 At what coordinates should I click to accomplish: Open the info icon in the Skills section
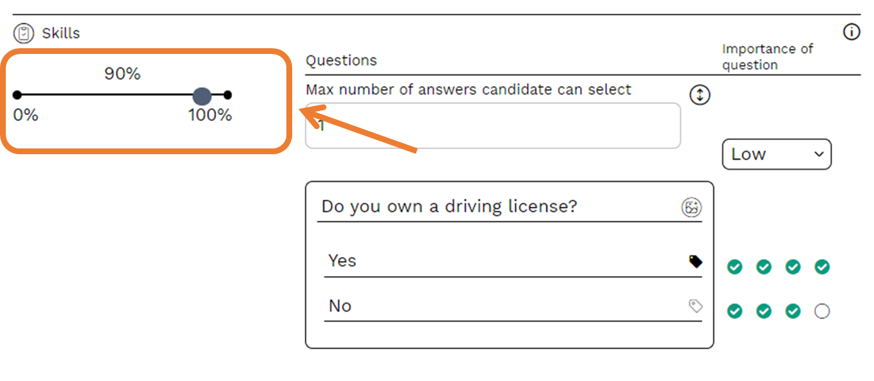pyautogui.click(x=851, y=32)
